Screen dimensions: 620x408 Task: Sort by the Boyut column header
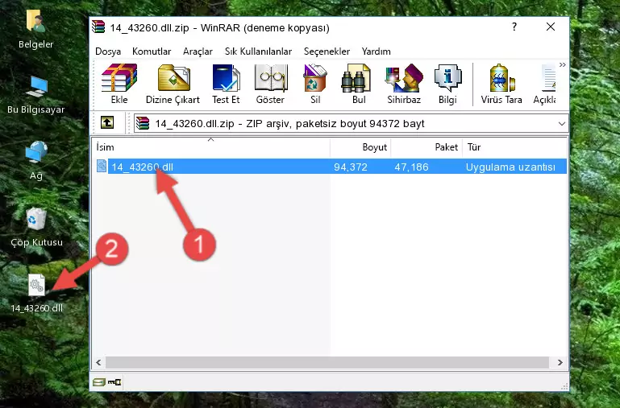pos(360,147)
